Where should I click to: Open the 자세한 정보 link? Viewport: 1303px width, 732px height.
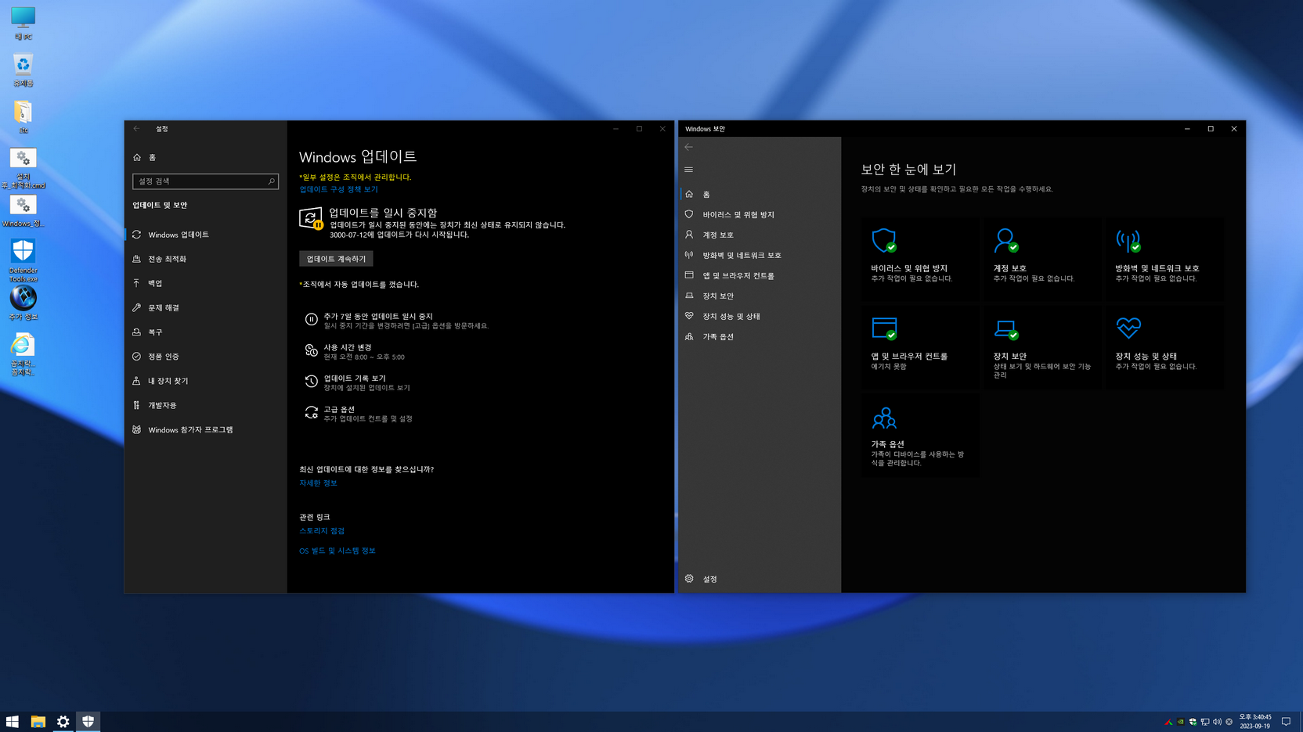318,483
